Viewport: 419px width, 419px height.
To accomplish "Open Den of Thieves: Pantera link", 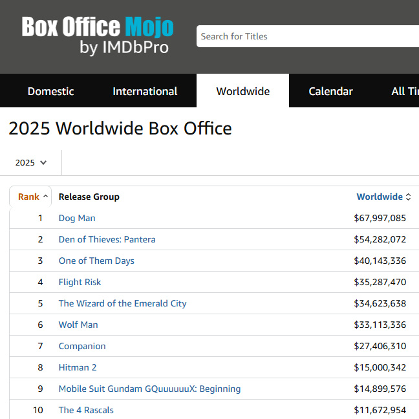I will (x=107, y=239).
